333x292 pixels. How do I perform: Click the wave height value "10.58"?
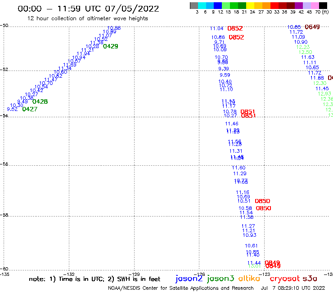click(x=245, y=208)
